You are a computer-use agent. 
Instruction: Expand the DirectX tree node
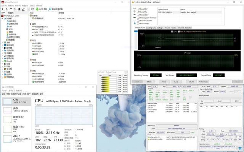[3, 61]
